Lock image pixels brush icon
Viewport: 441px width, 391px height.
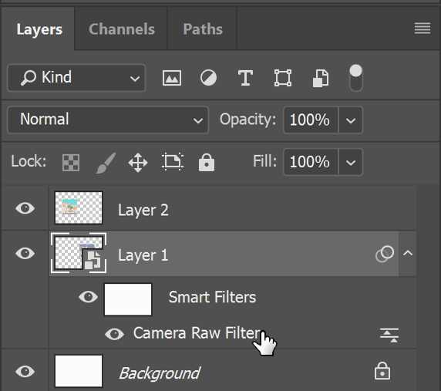point(106,163)
